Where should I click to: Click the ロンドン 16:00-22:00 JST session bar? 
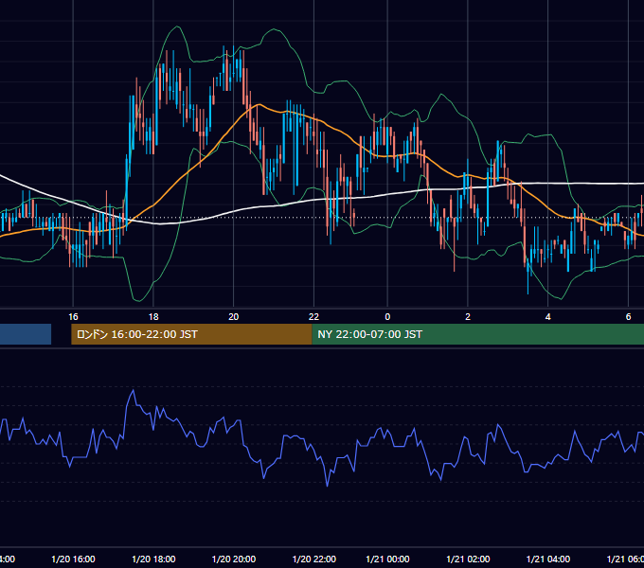point(191,334)
